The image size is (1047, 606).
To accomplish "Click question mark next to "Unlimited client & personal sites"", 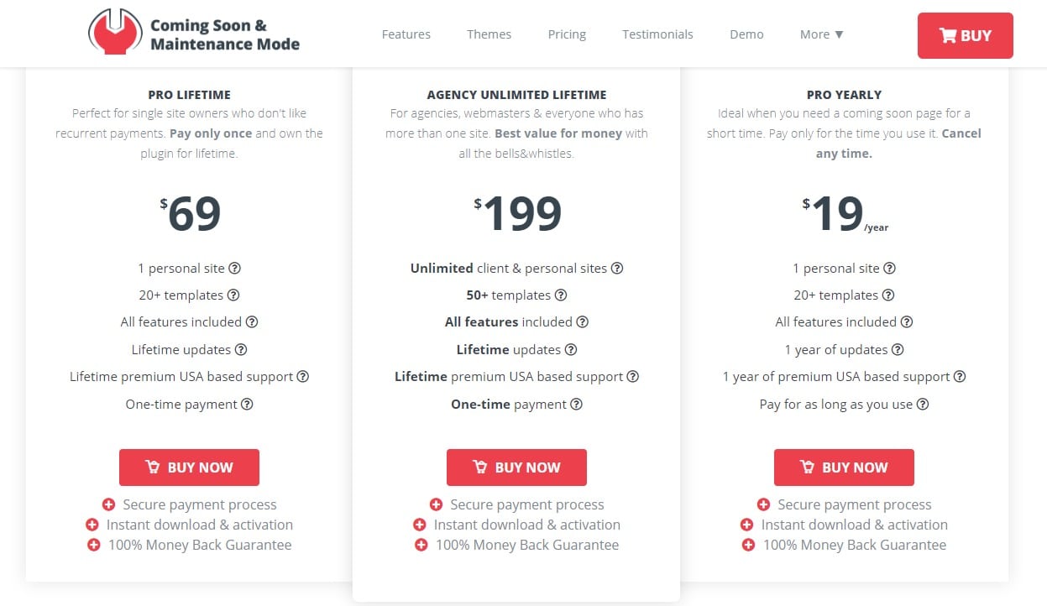I will coord(617,269).
